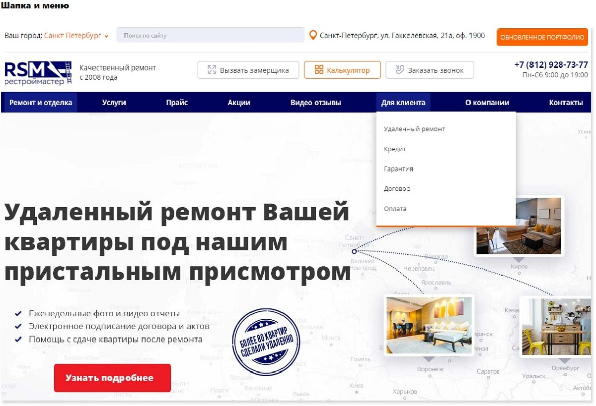Click the RSM Рестроймастер logo
The width and height of the screenshot is (596, 406).
(x=38, y=73)
